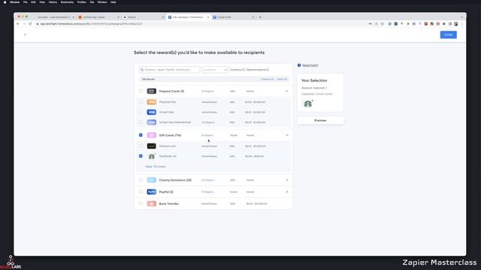Click the browser address bar
The height and width of the screenshot is (270, 481).
click(202, 24)
